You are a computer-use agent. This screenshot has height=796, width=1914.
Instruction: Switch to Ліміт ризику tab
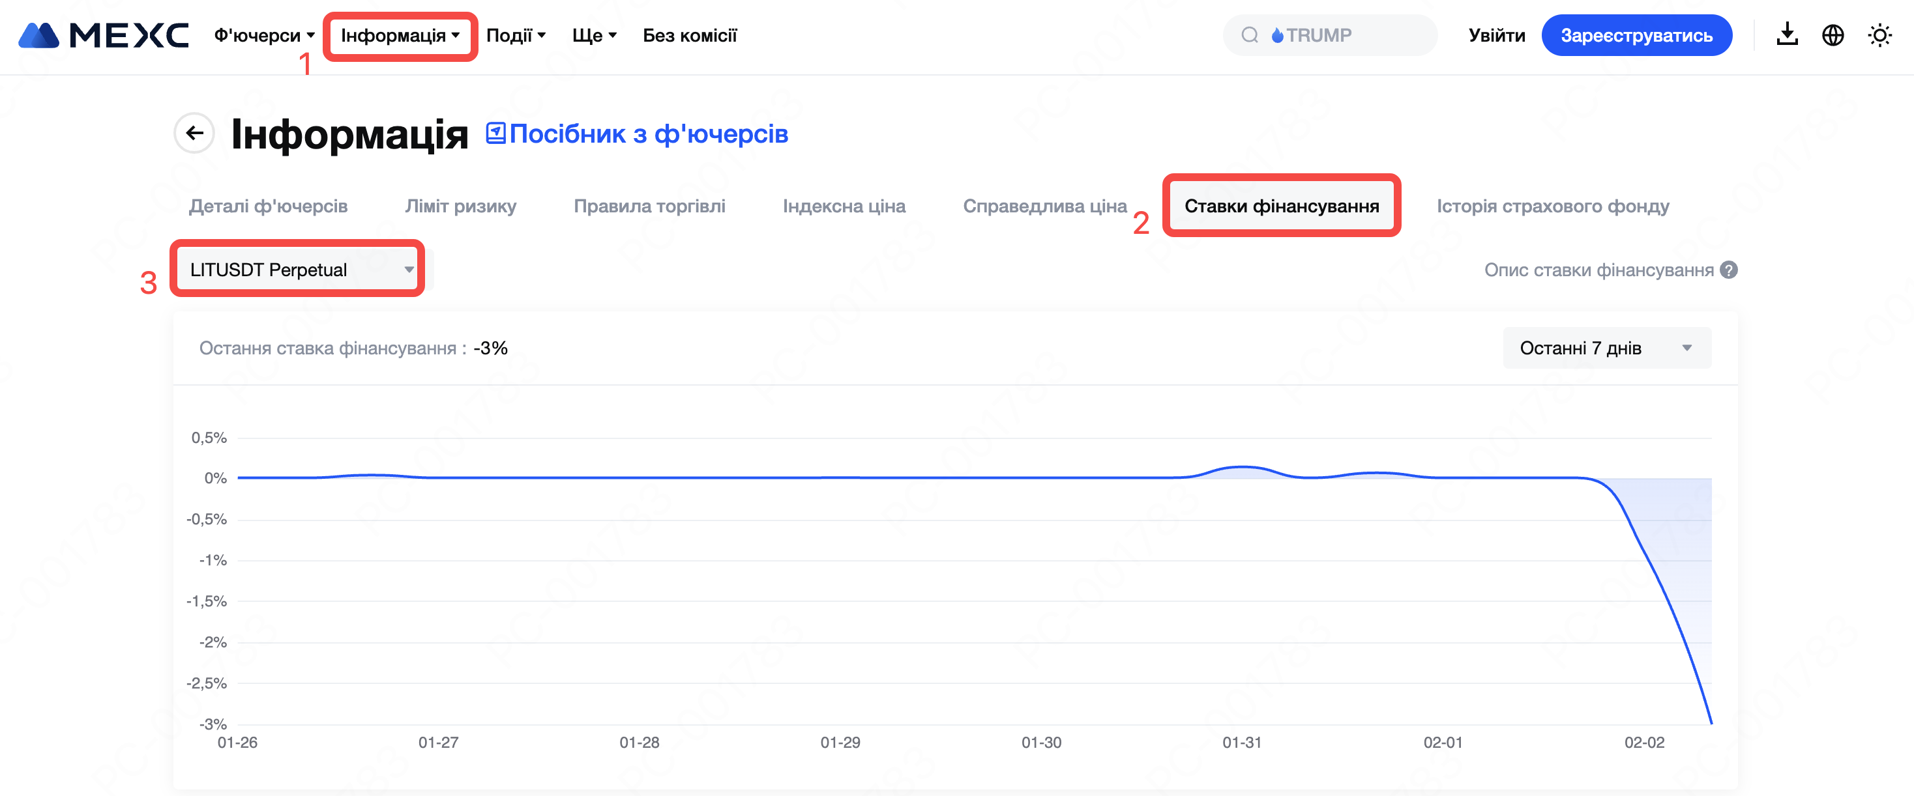click(460, 206)
